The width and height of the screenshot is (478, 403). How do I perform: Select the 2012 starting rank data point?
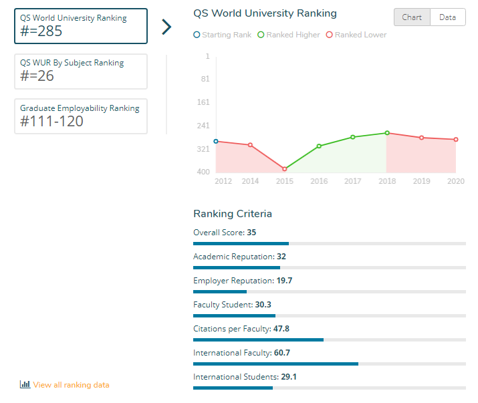[216, 141]
